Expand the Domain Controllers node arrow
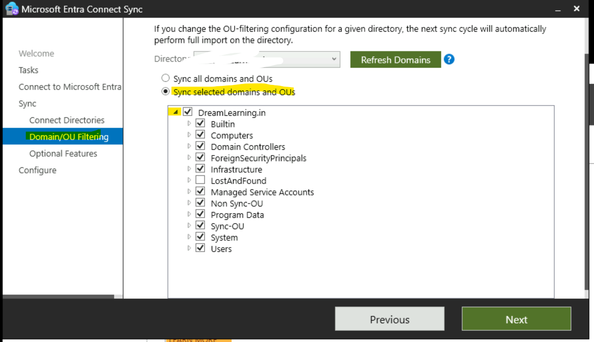Screen dimensions: 594x342 pyautogui.click(x=189, y=146)
